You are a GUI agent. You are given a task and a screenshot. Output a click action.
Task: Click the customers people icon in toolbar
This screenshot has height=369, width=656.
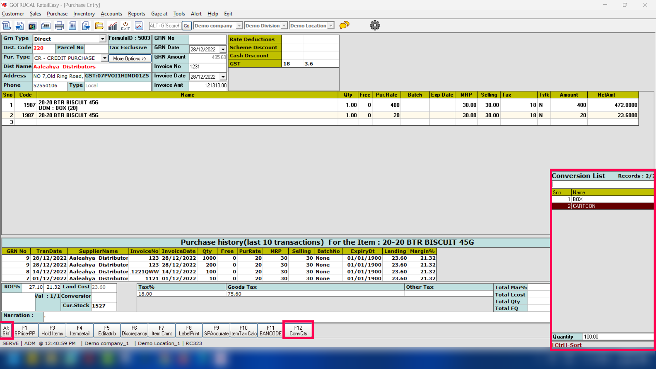tap(33, 26)
